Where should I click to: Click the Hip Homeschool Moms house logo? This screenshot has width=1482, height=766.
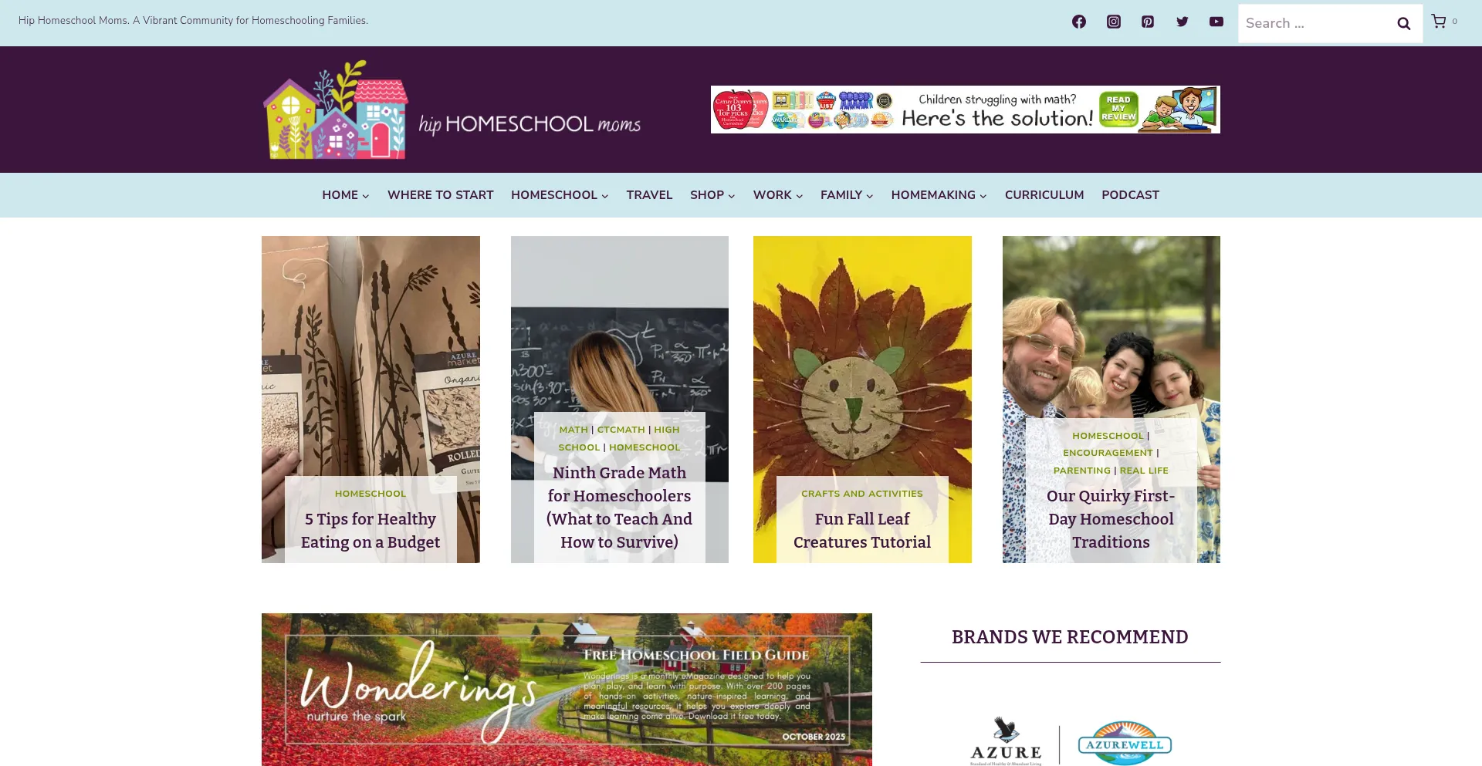pyautogui.click(x=336, y=110)
